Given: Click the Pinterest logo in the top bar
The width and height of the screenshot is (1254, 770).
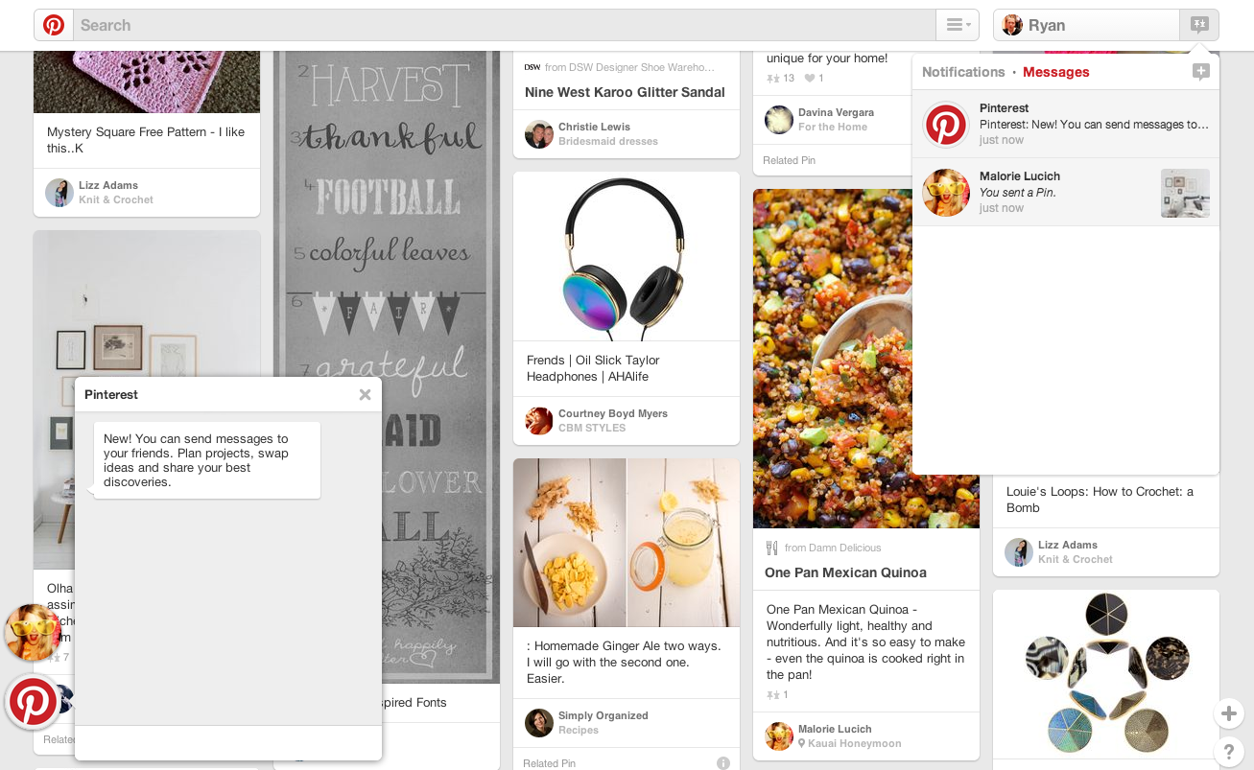Looking at the screenshot, I should pos(54,25).
